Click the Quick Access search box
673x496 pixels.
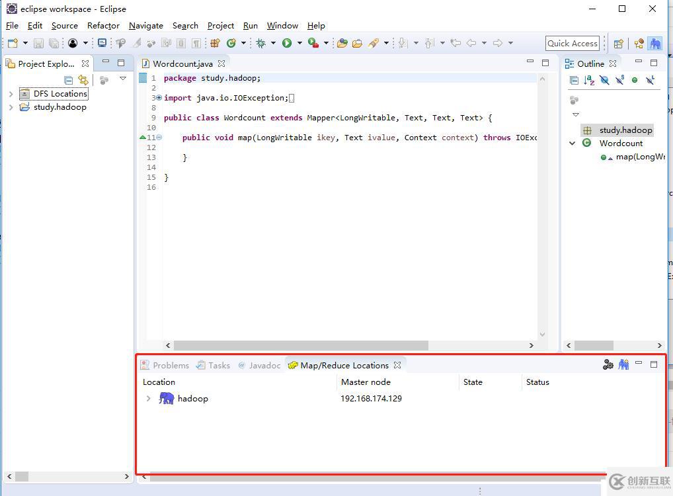pos(572,44)
